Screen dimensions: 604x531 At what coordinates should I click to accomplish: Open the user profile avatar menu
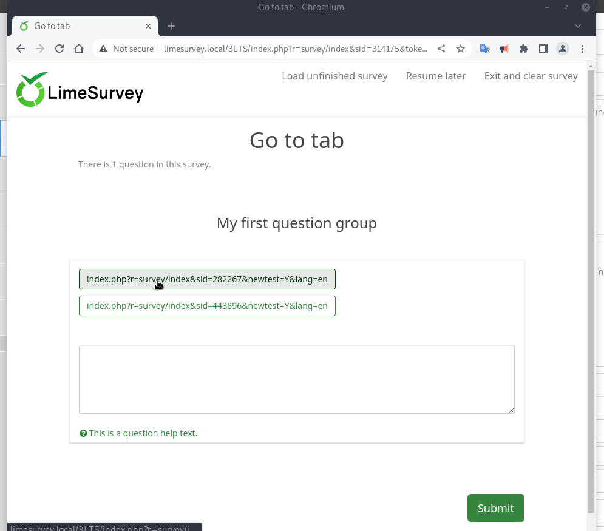[563, 49]
